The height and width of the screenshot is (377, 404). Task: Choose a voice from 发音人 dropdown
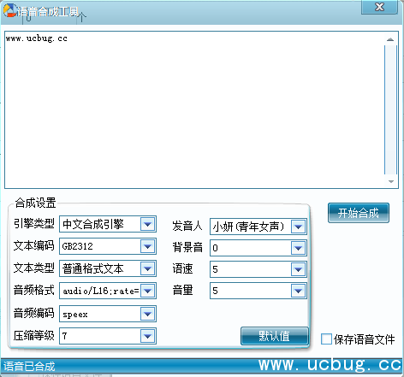(258, 227)
